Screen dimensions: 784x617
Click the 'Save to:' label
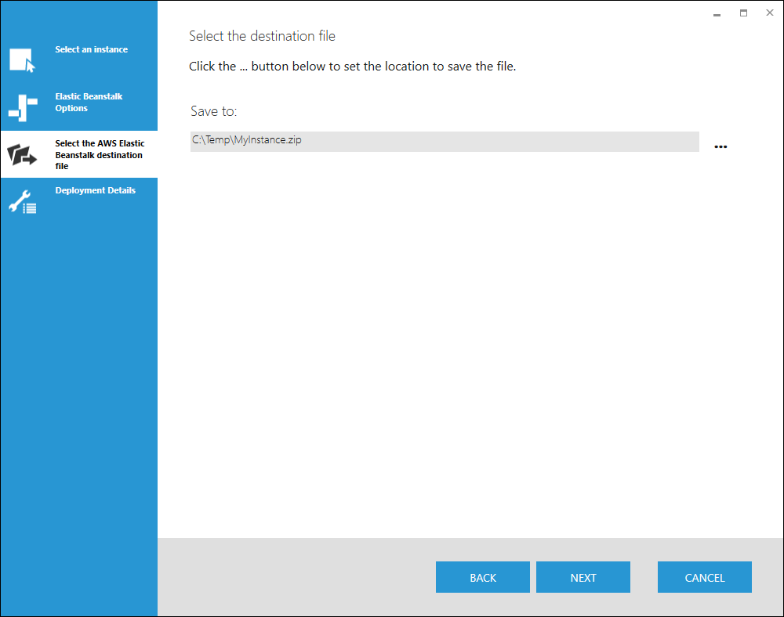click(x=213, y=111)
